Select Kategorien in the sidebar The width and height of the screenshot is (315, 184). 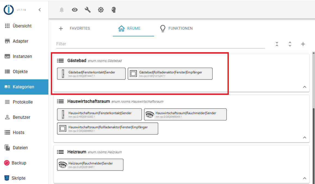[x=24, y=87]
